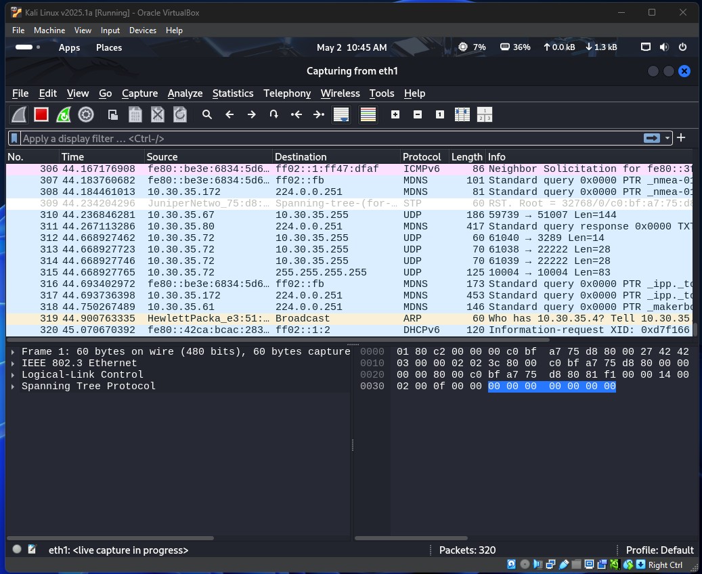Image resolution: width=702 pixels, height=574 pixels.
Task: Click the display filter bookmark icon
Action: click(x=14, y=138)
